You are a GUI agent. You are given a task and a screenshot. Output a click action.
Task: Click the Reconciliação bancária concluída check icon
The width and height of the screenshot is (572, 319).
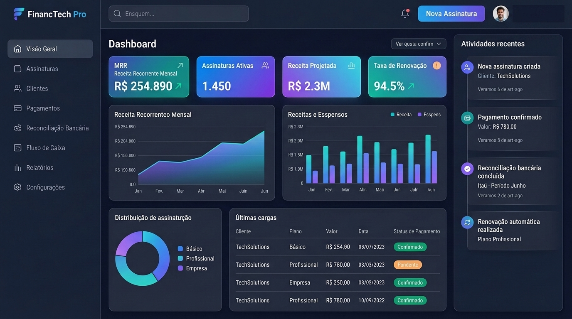[467, 169]
